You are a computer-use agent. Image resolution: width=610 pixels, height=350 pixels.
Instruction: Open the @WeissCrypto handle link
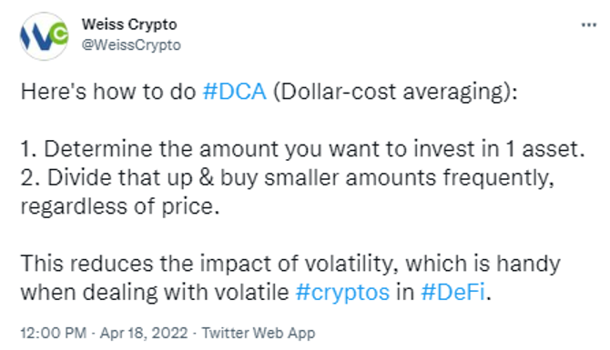(x=131, y=45)
